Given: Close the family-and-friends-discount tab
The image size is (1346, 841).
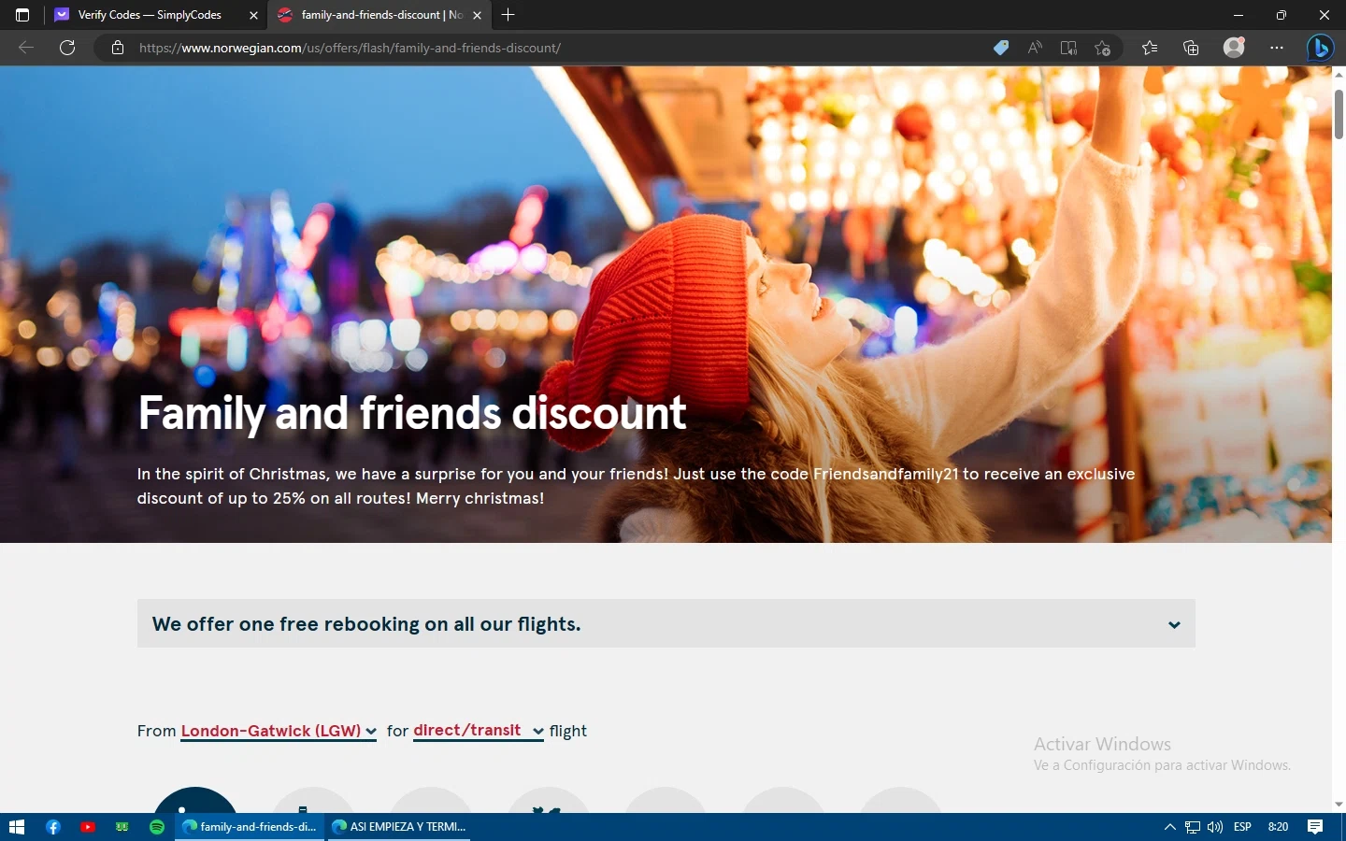Looking at the screenshot, I should point(477,15).
